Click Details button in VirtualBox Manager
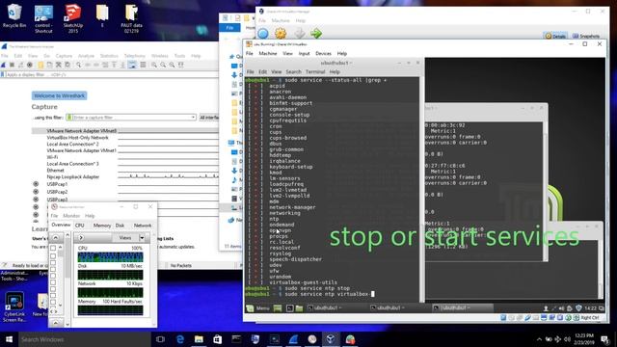This screenshot has height=347, width=617. coord(555,36)
